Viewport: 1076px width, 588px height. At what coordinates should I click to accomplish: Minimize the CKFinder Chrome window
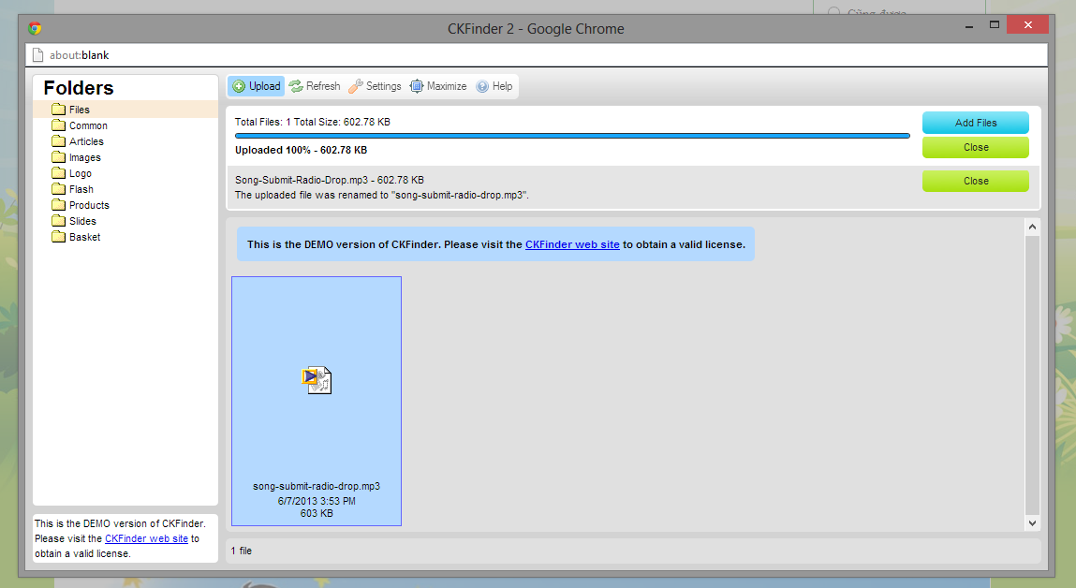pos(969,25)
